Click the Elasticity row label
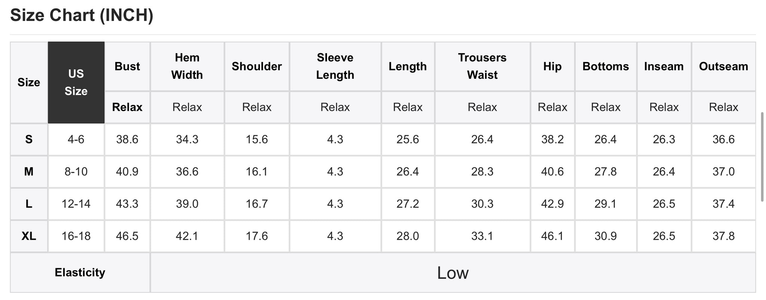 coord(80,272)
